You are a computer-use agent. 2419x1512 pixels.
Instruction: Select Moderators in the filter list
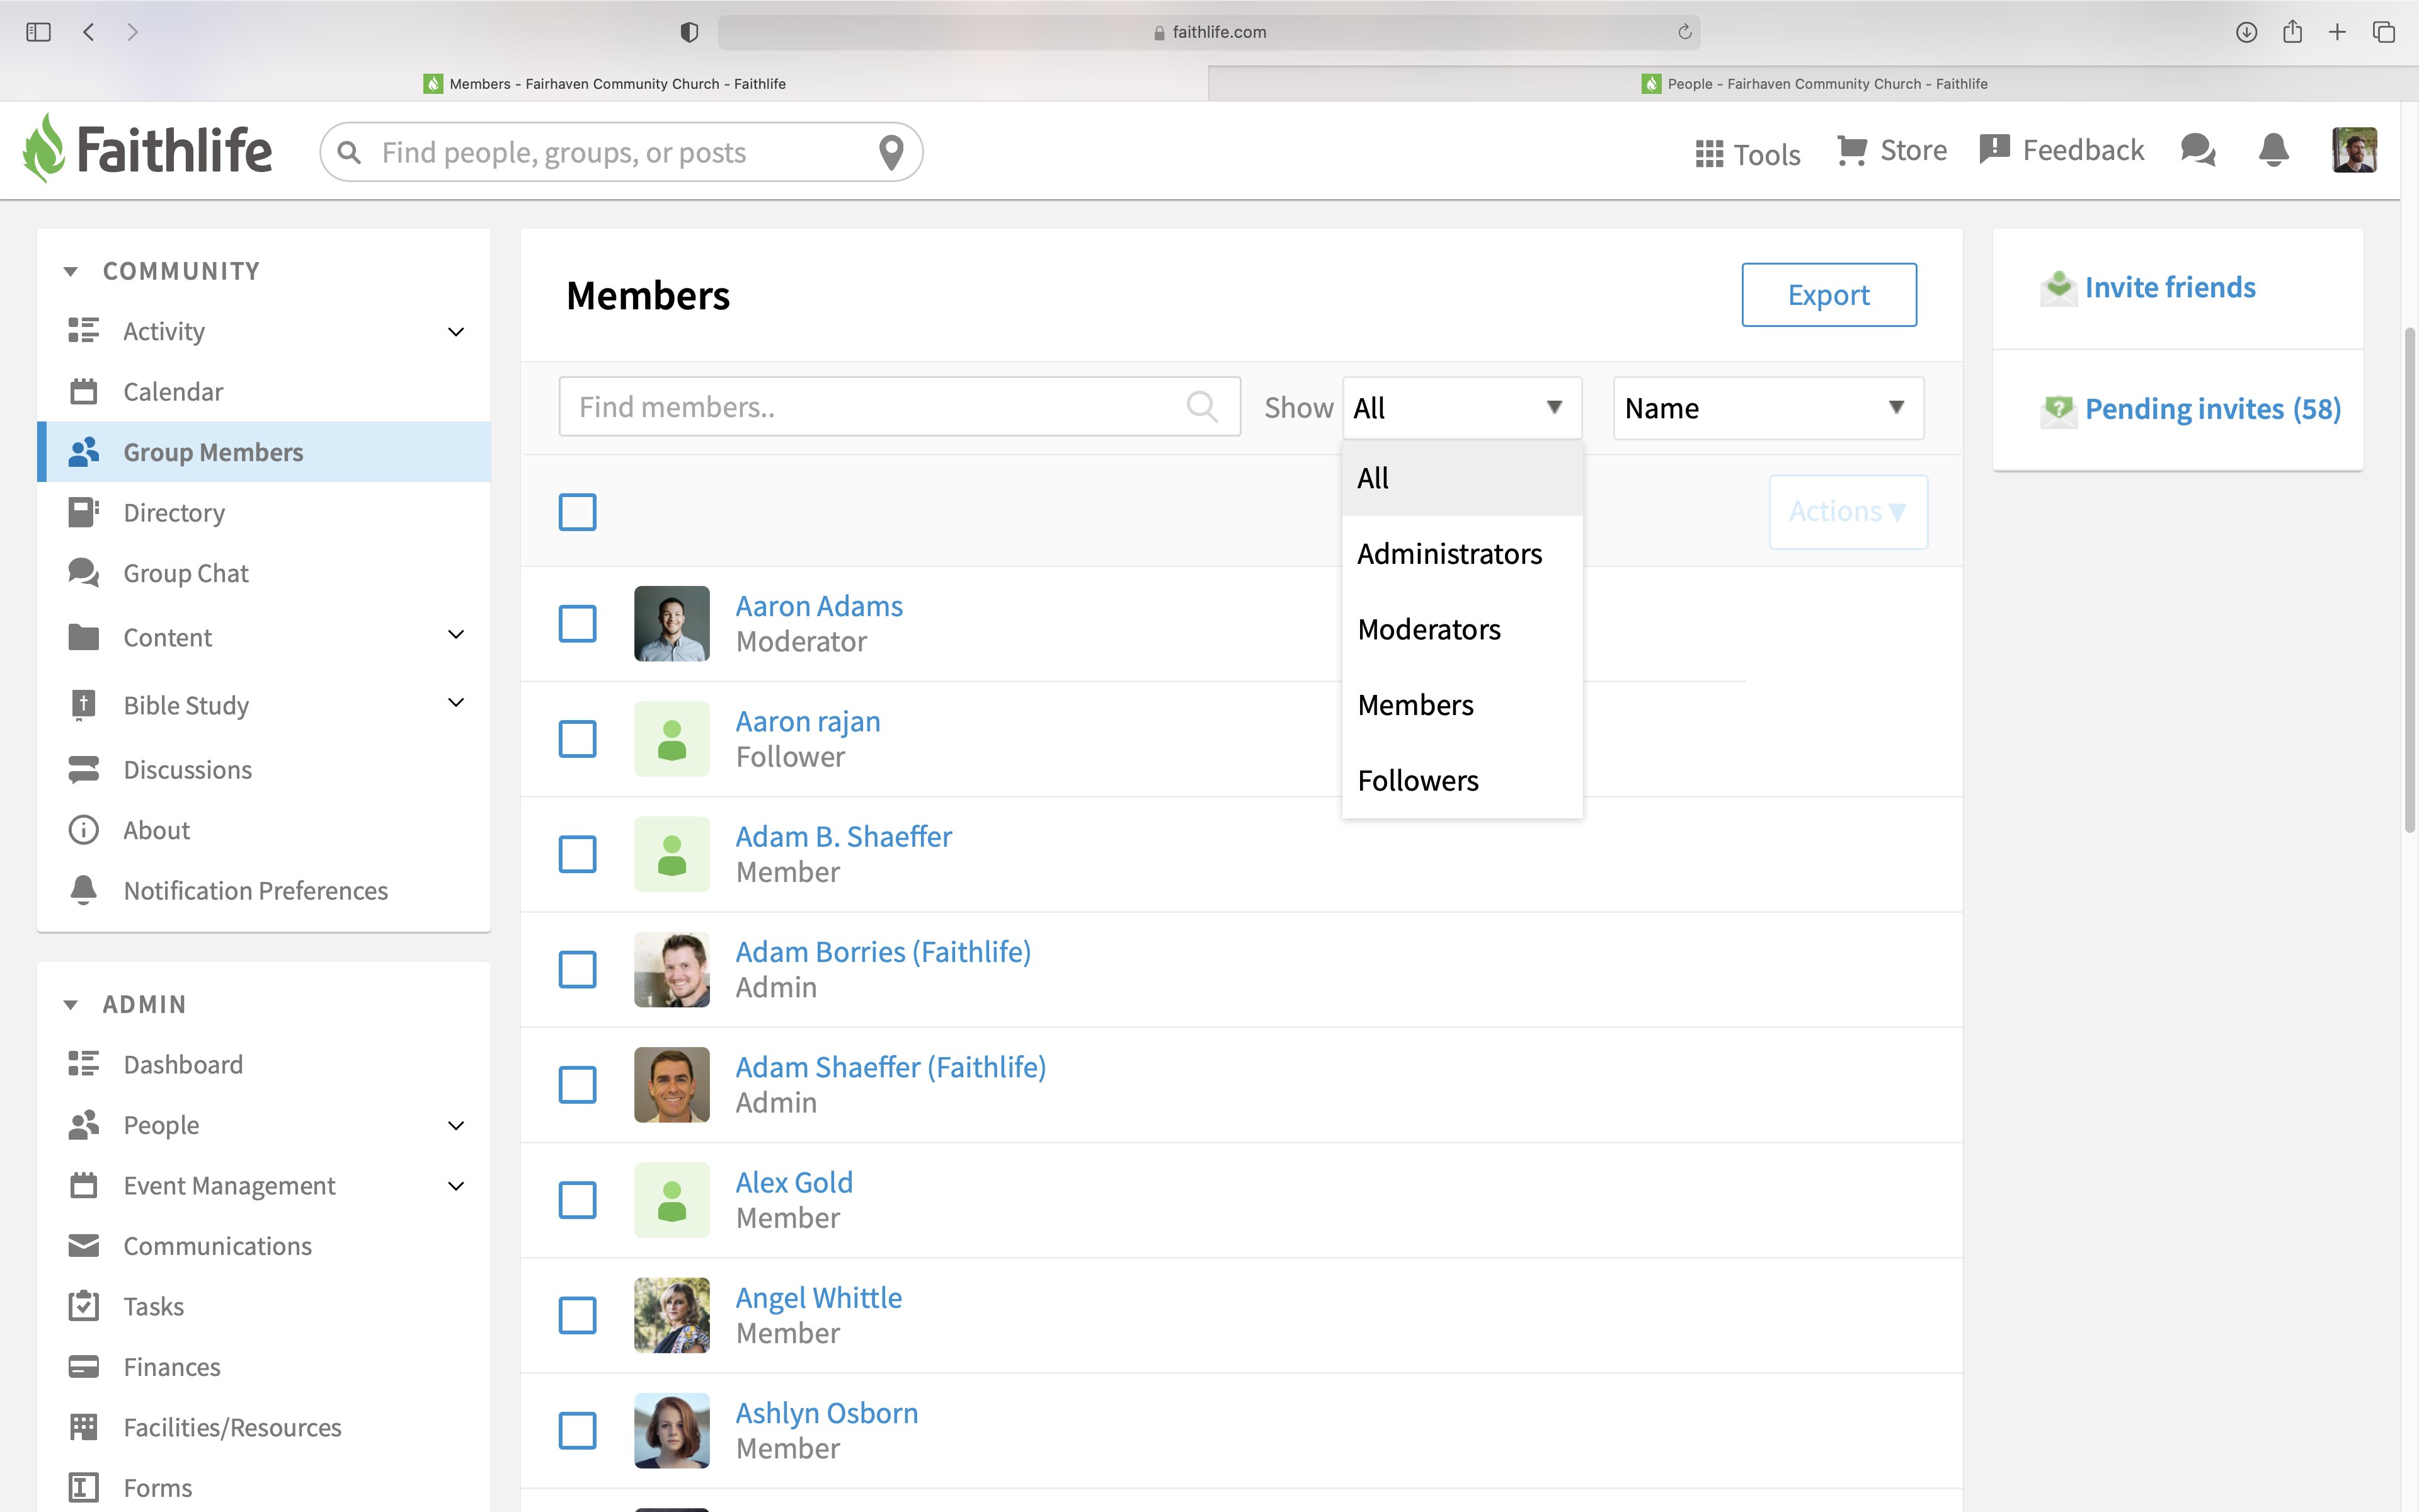(1461, 629)
